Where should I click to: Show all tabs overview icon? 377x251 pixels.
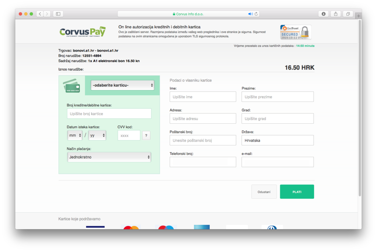pyautogui.click(x=348, y=14)
